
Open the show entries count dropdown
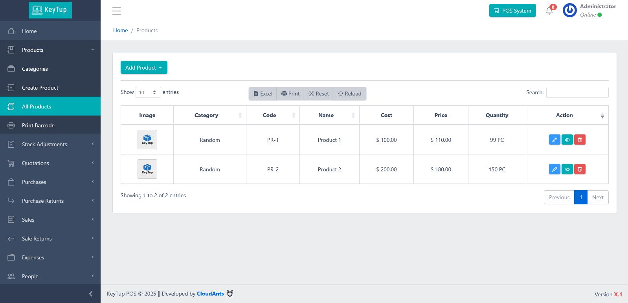[148, 92]
